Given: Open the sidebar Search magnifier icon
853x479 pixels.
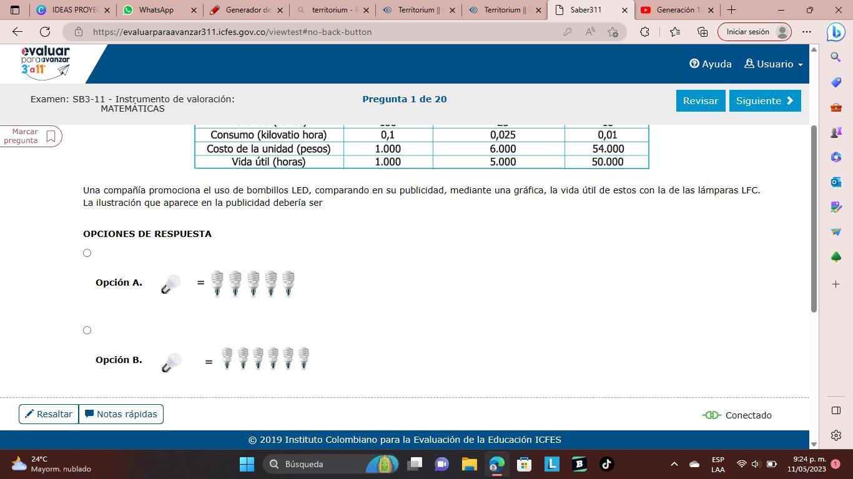Looking at the screenshot, I should (x=836, y=57).
